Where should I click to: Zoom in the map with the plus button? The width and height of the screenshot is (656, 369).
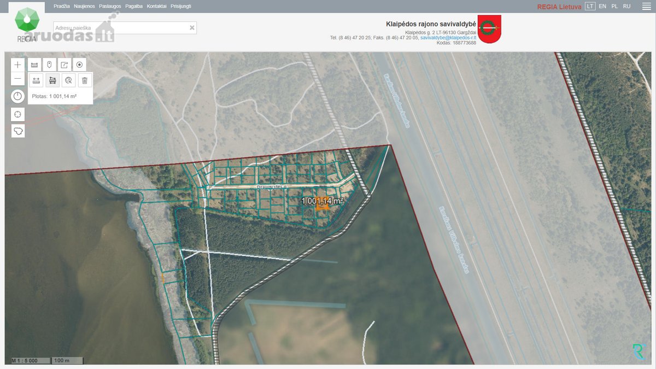coord(18,65)
